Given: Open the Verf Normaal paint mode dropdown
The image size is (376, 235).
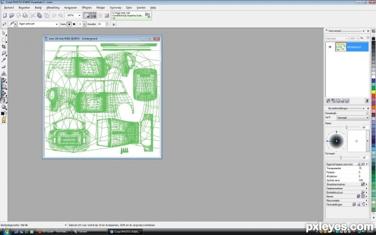Looking at the screenshot, I should click(353, 118).
